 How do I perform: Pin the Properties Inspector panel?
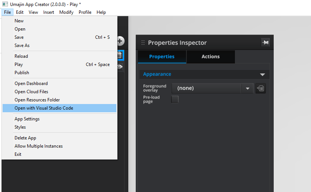(x=265, y=43)
